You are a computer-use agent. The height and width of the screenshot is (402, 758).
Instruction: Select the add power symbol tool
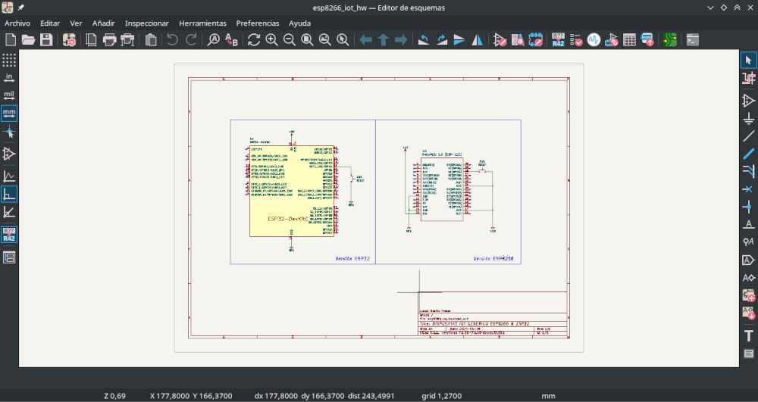[x=748, y=119]
